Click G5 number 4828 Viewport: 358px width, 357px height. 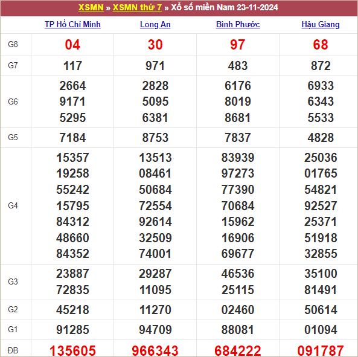[321, 138]
